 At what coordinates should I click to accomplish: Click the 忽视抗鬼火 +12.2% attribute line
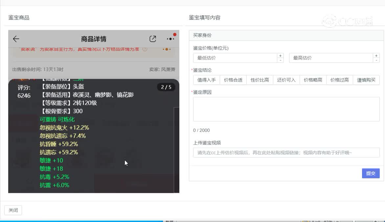pyautogui.click(x=64, y=128)
